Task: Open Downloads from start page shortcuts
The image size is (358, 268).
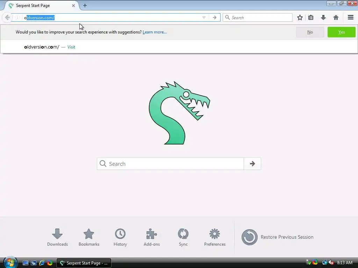Action: coord(57,237)
